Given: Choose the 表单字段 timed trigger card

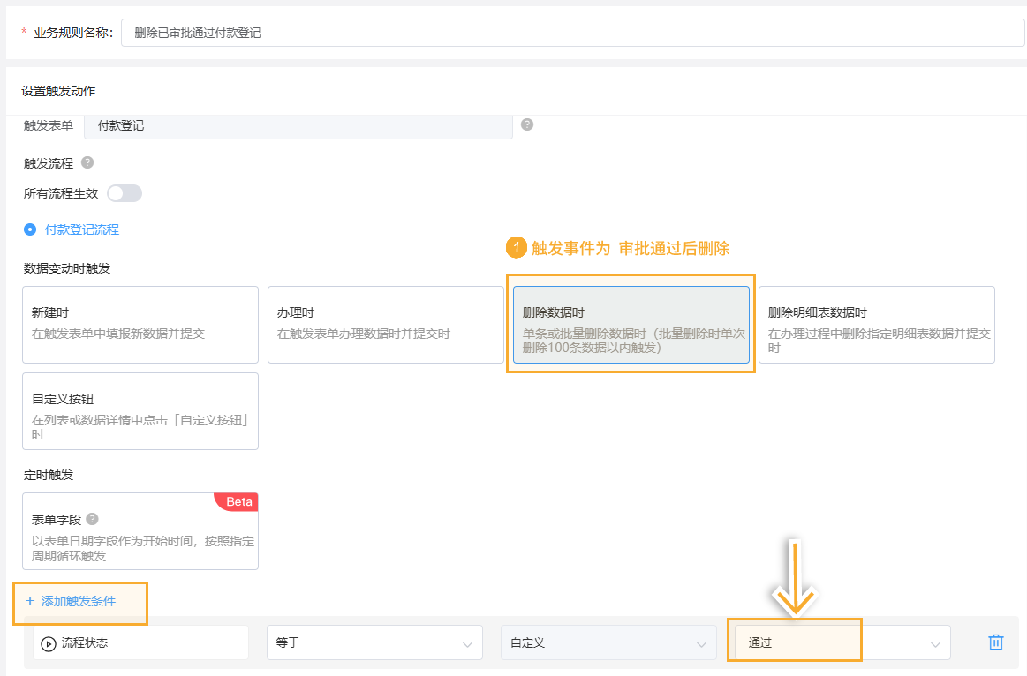Looking at the screenshot, I should 140,530.
